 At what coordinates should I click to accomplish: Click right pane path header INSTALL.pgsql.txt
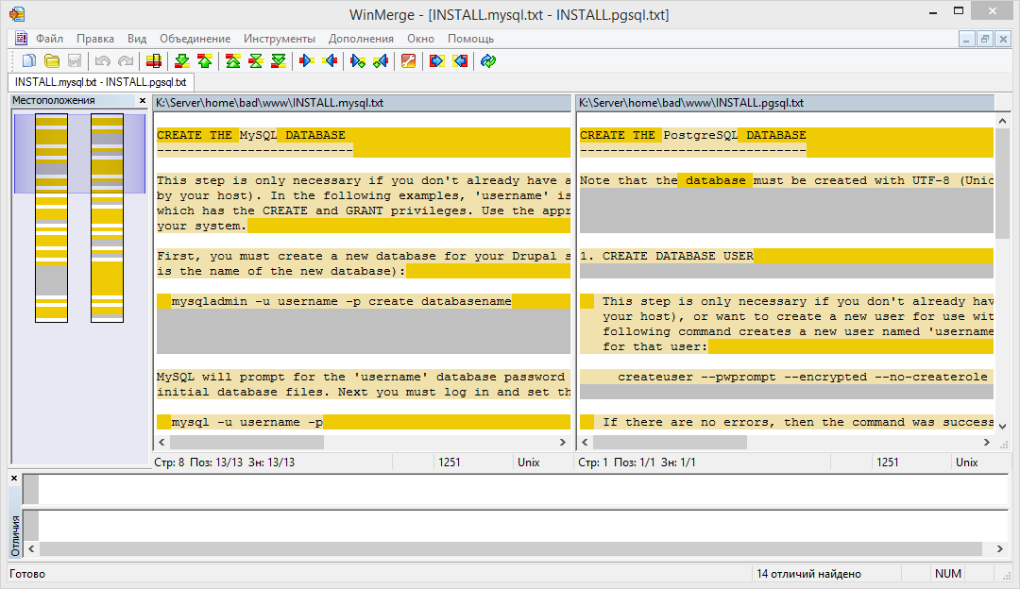click(785, 103)
